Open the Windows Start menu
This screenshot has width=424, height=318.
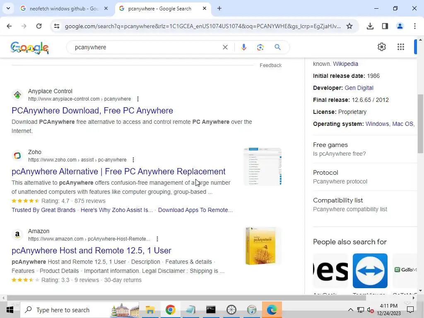10,310
